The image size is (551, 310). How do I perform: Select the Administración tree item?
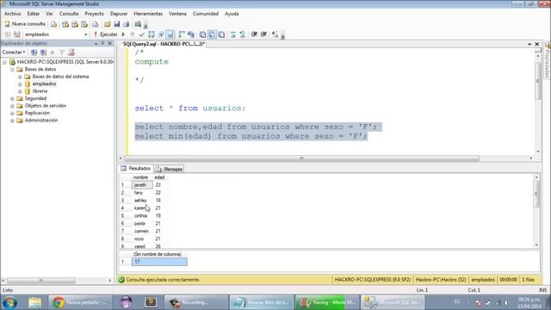tap(41, 121)
